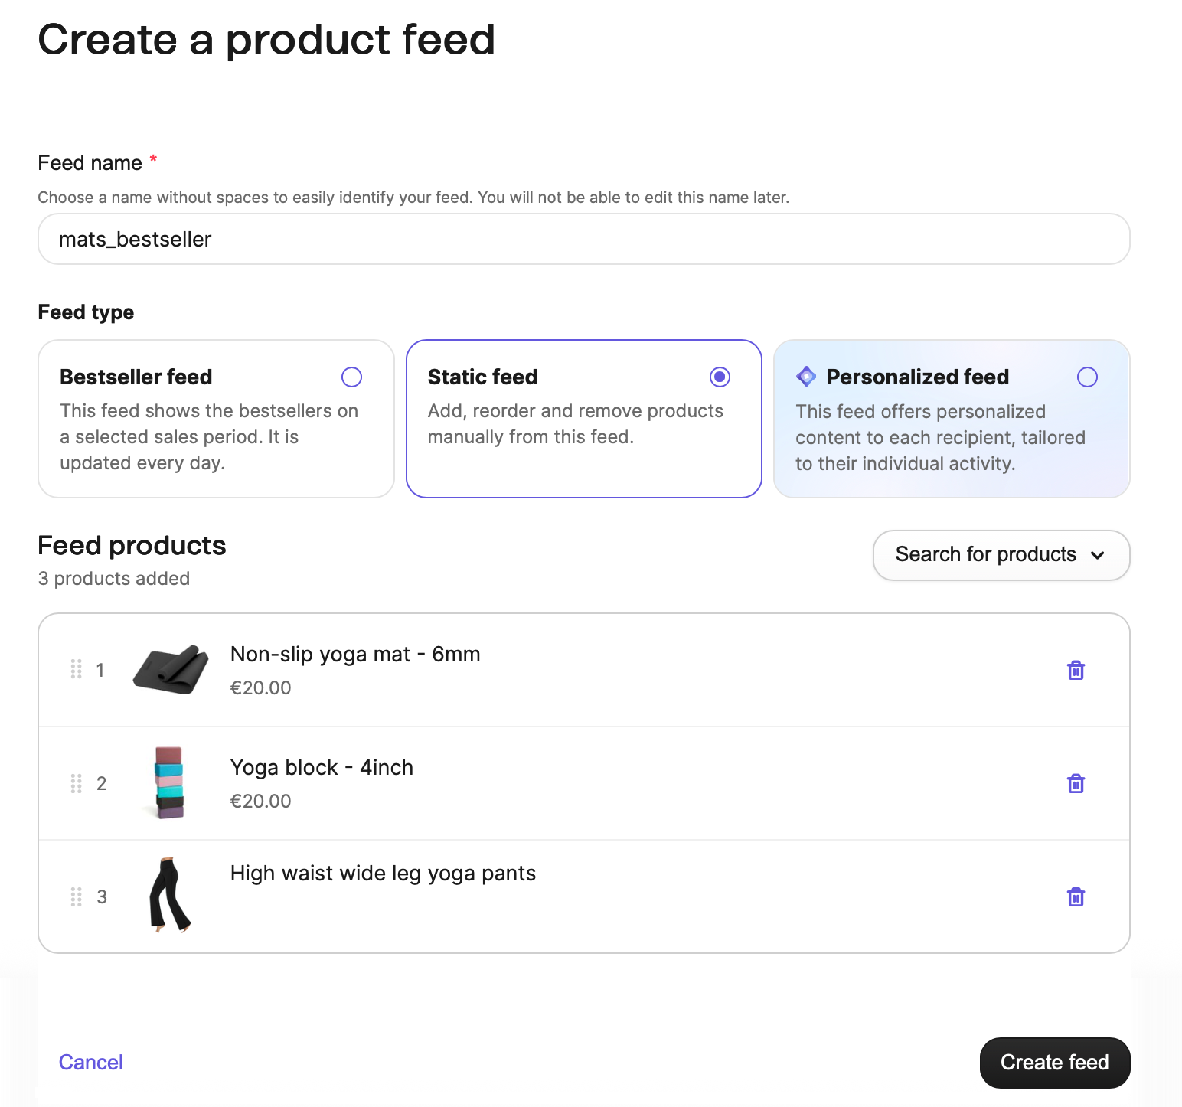Click the red asterisk beside Feed name
Image resolution: width=1182 pixels, height=1107 pixels.
point(153,158)
